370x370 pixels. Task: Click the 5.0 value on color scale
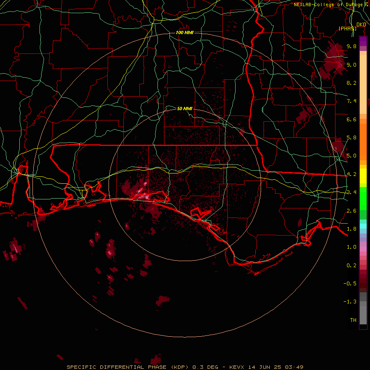[351, 156]
